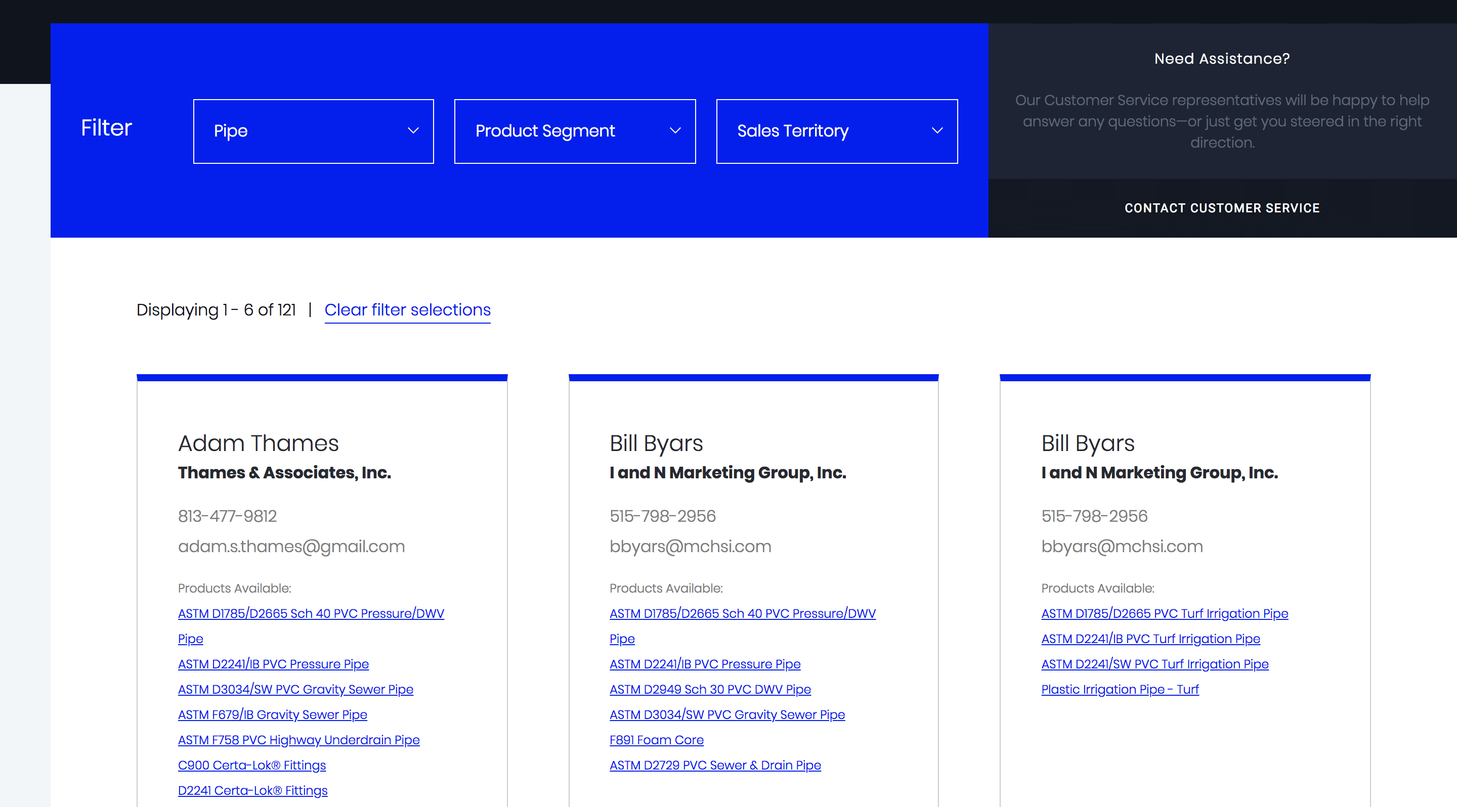1457x807 pixels.
Task: Open ASTM F758 PVC Highway Underdrain Pipe
Action: click(x=298, y=740)
